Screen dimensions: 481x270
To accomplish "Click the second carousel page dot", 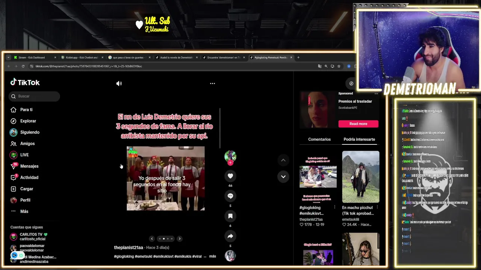I will [x=163, y=238].
